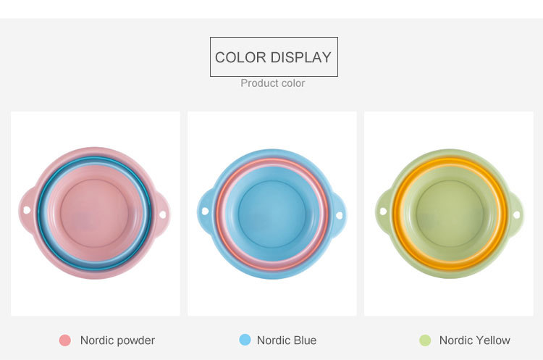Click the green Nordic Yellow color dot
Image resolution: width=543 pixels, height=360 pixels.
[425, 340]
